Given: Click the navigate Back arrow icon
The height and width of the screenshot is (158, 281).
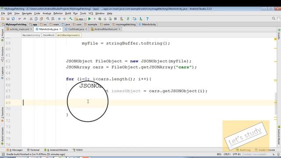Looking at the screenshot, I should click(59, 19).
